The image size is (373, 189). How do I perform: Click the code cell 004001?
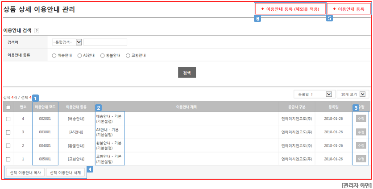(45, 145)
